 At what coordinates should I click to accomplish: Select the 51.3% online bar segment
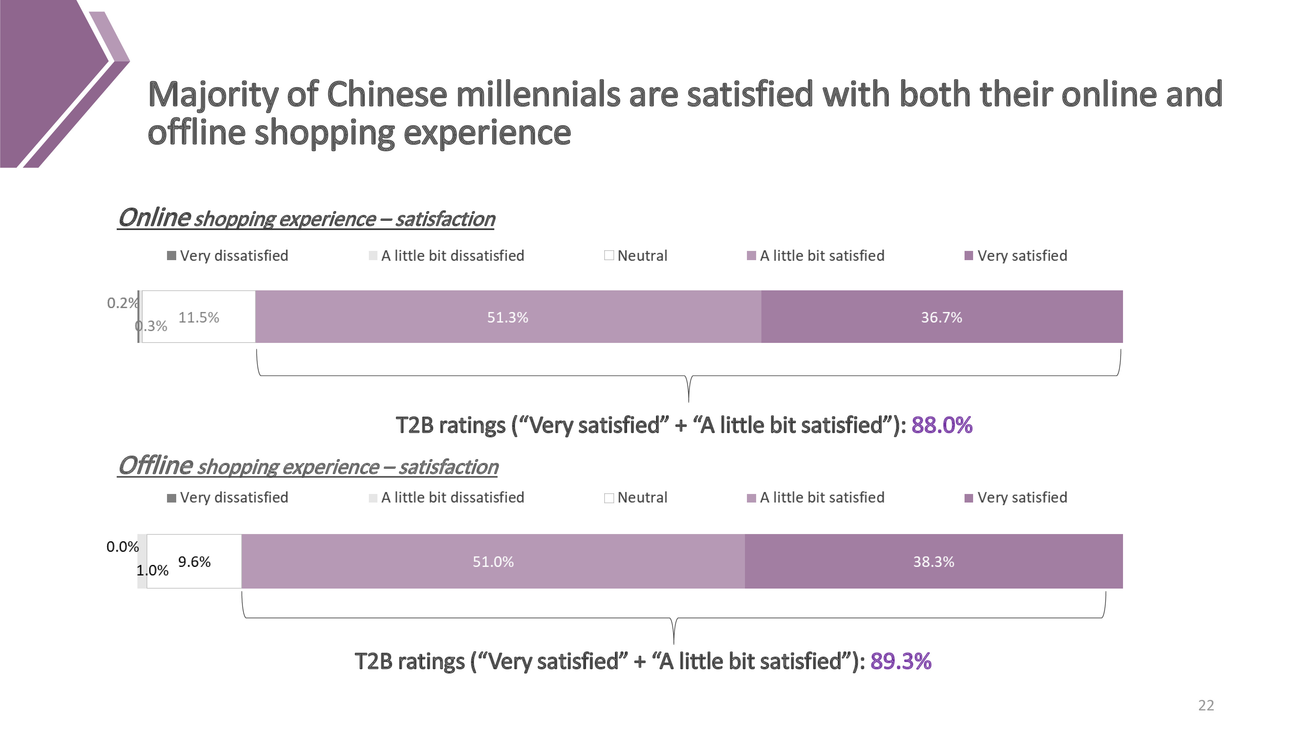click(x=509, y=317)
